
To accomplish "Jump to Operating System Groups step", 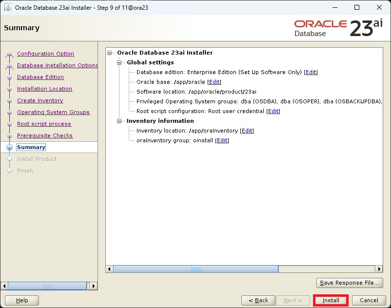I will tap(53, 112).
